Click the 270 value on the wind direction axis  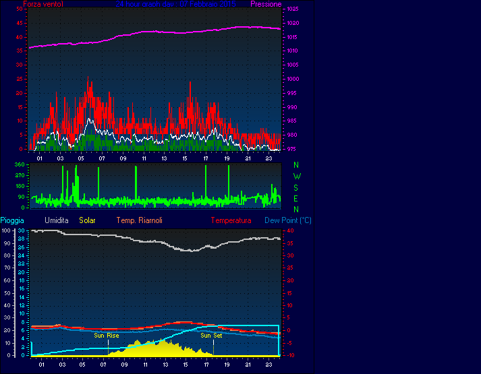click(x=20, y=175)
